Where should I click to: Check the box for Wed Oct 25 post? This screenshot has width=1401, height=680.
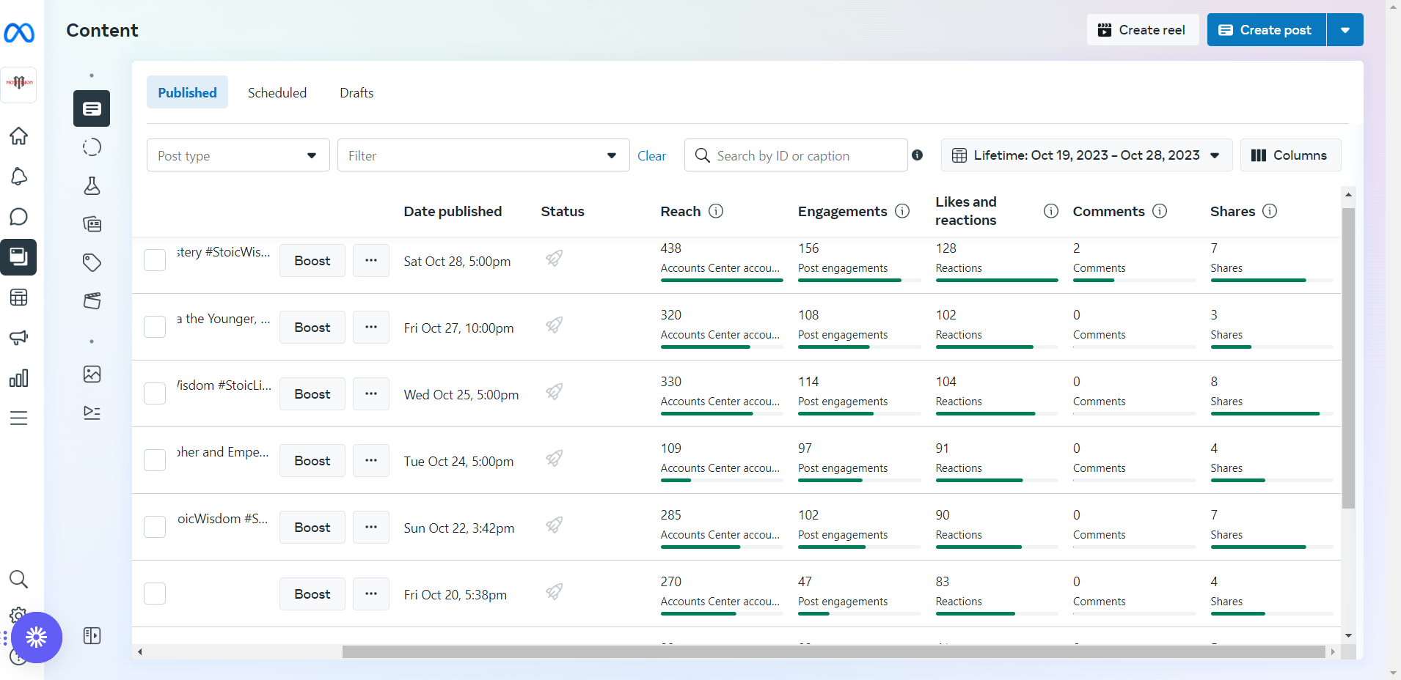point(155,393)
